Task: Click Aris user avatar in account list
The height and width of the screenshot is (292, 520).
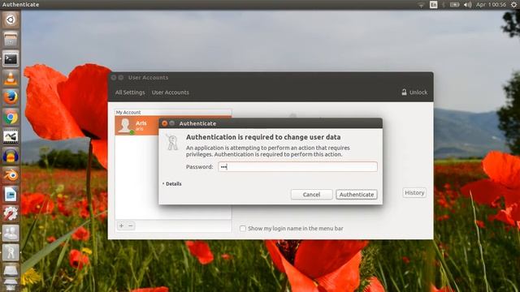Action: pyautogui.click(x=124, y=126)
